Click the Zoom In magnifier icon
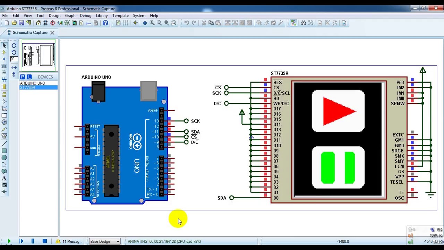444x250 pixels. coord(152,23)
